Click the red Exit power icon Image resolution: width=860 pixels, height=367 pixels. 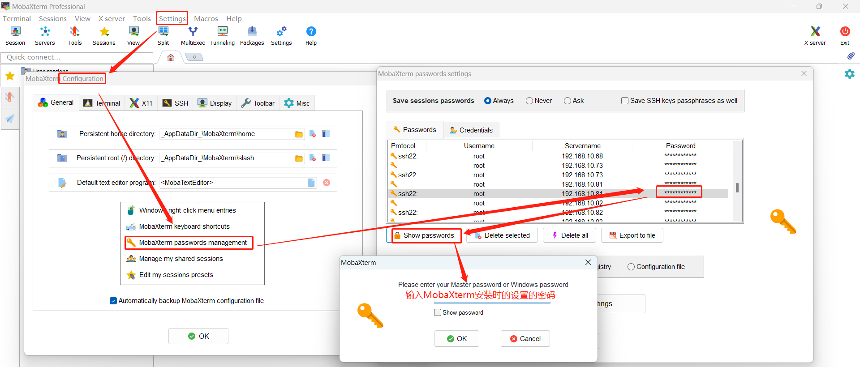[x=845, y=36]
